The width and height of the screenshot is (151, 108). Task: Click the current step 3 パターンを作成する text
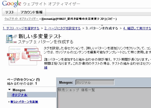[x=102, y=28]
